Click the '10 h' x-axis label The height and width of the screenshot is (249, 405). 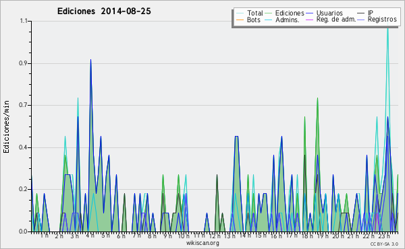coord(184,236)
